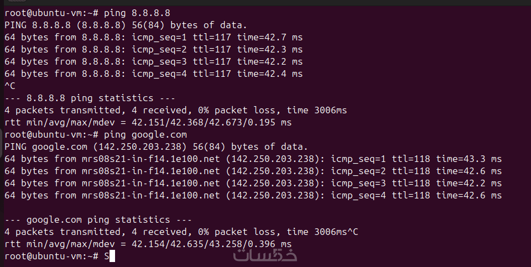Click the "ping 8.8.8.8" command text

click(137, 13)
